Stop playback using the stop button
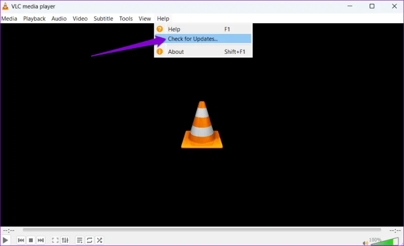Viewport: 404px width, 246px height. (x=31, y=240)
